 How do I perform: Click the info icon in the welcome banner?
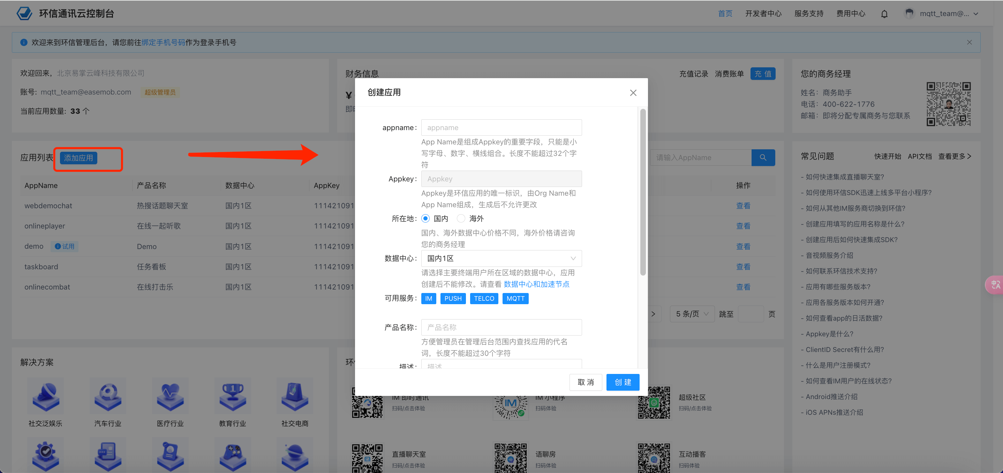24,43
